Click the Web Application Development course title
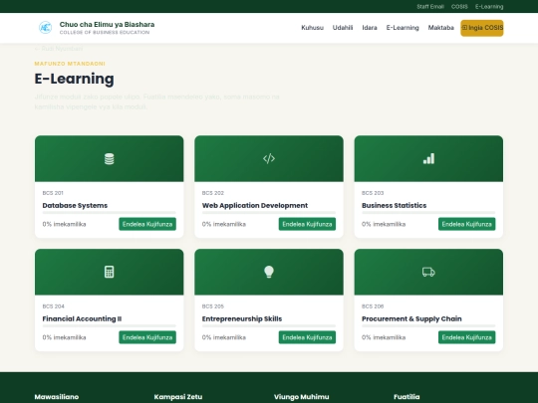This screenshot has width=538, height=403. click(x=255, y=206)
